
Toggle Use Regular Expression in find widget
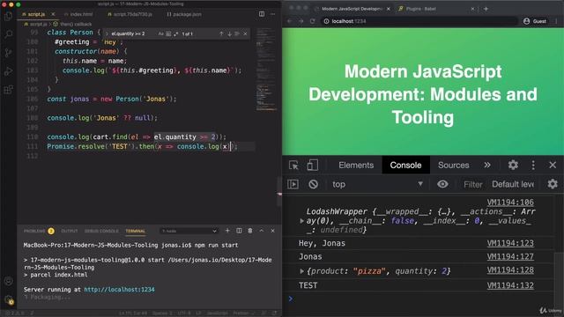pos(176,33)
